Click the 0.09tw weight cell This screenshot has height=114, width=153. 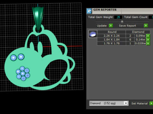click(140, 36)
